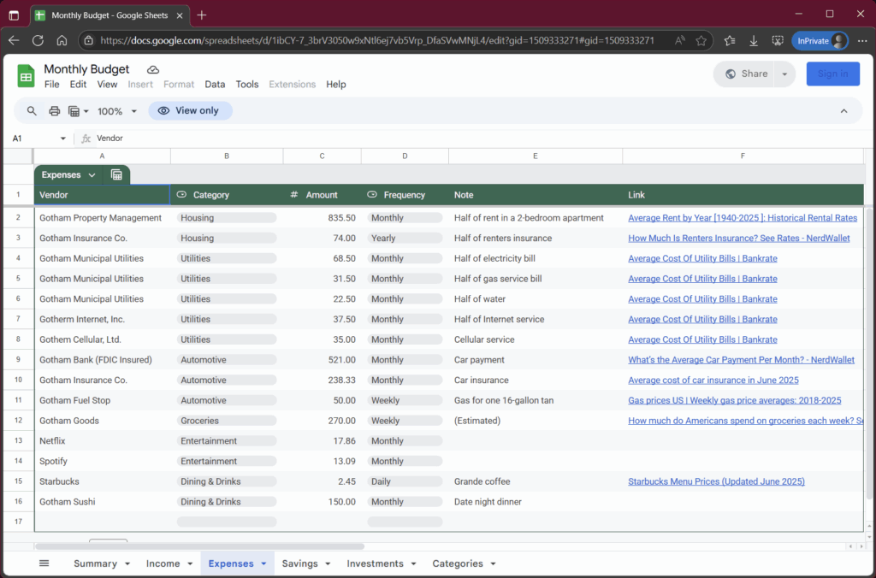Open the Data menu
This screenshot has height=578, width=876.
point(215,85)
